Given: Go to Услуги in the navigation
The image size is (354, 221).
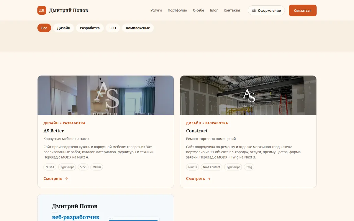Looking at the screenshot, I should (156, 10).
